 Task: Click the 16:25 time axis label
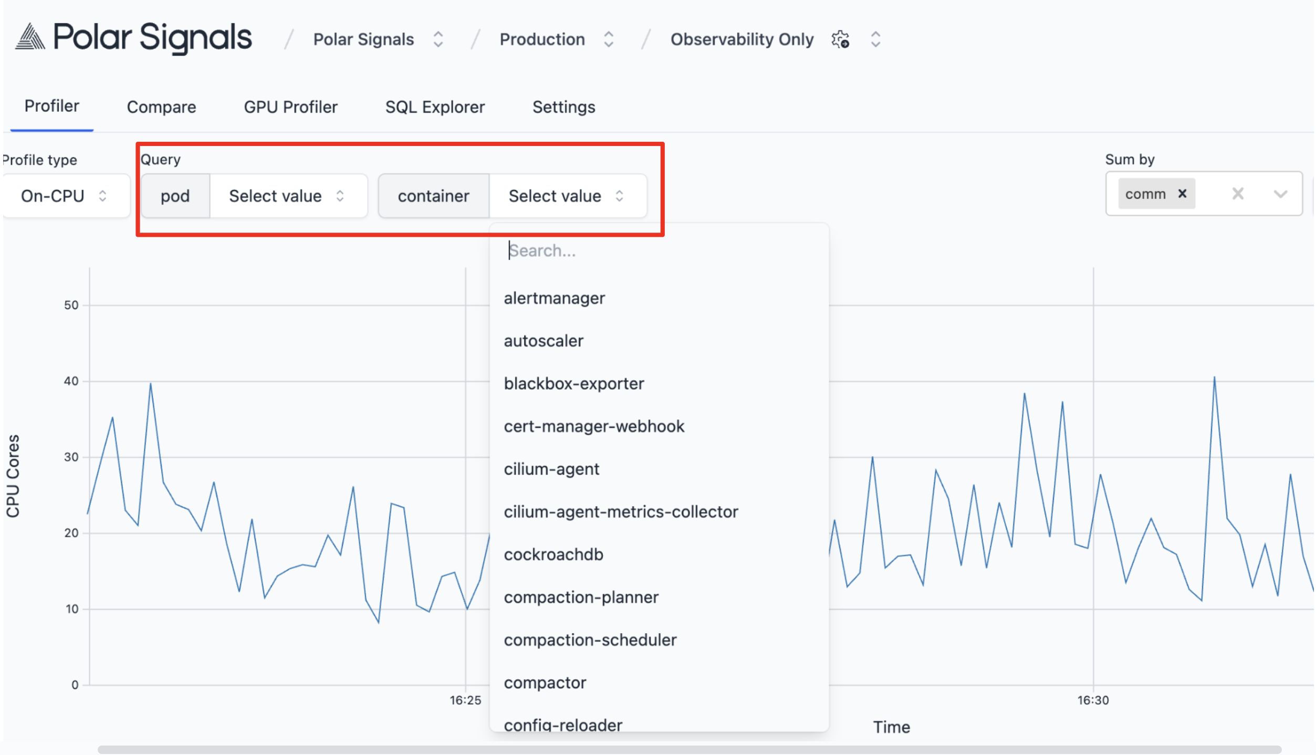(x=465, y=700)
